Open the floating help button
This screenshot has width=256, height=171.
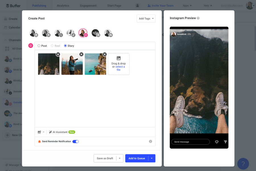[243, 164]
